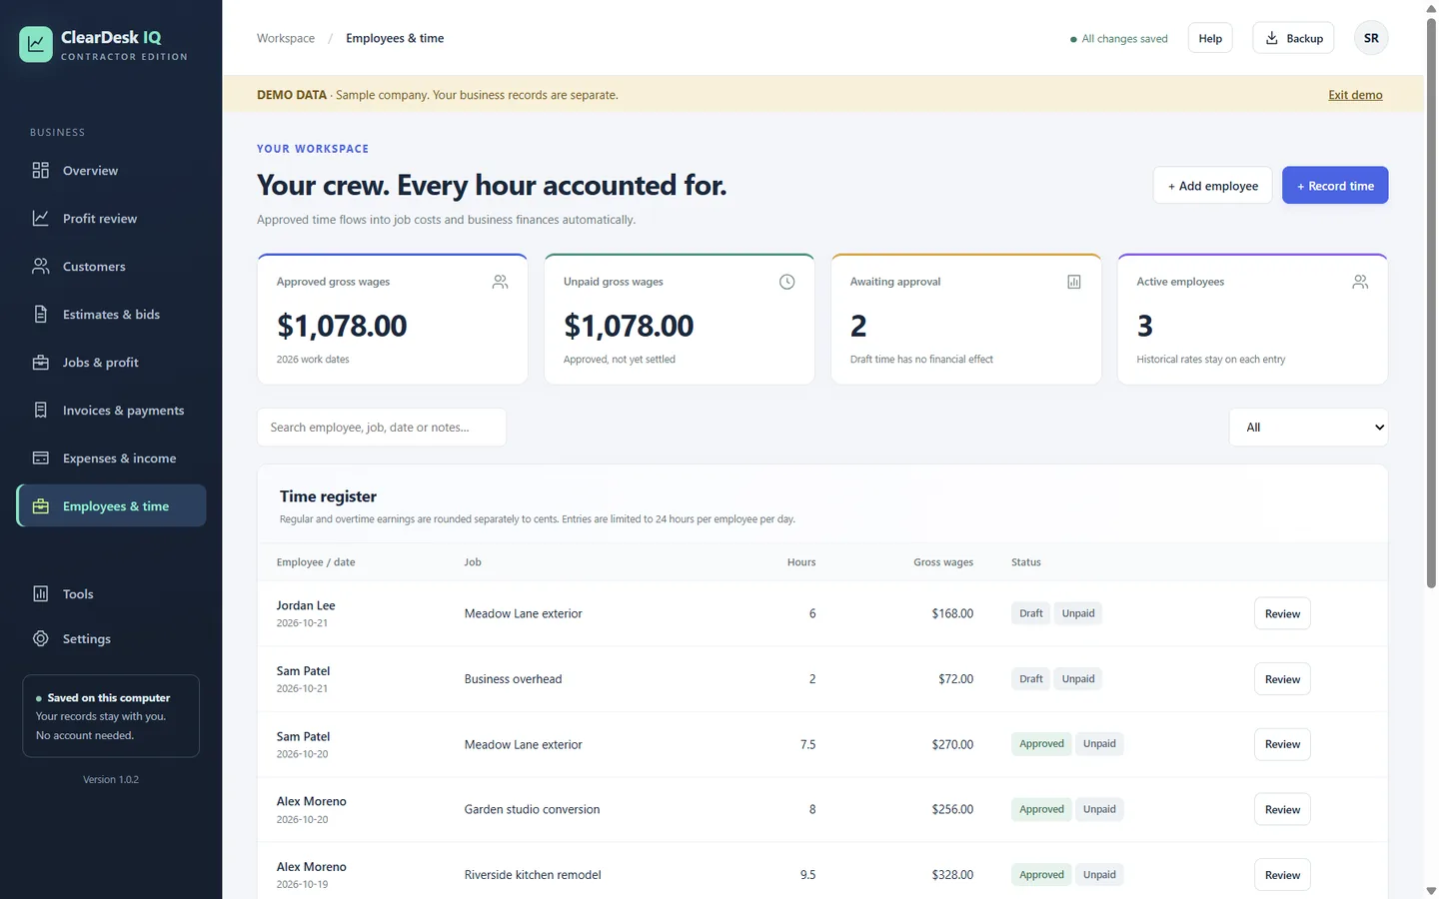The width and height of the screenshot is (1439, 899).
Task: Click the Customers people icon in sidebar
Action: click(x=40, y=267)
